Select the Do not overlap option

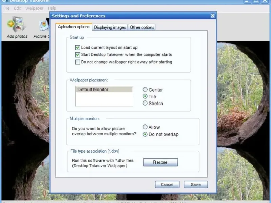point(145,134)
